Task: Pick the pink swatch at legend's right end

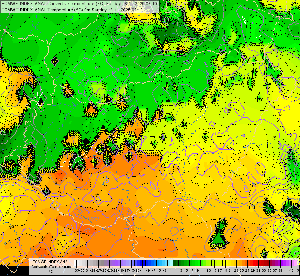Action: point(296,263)
